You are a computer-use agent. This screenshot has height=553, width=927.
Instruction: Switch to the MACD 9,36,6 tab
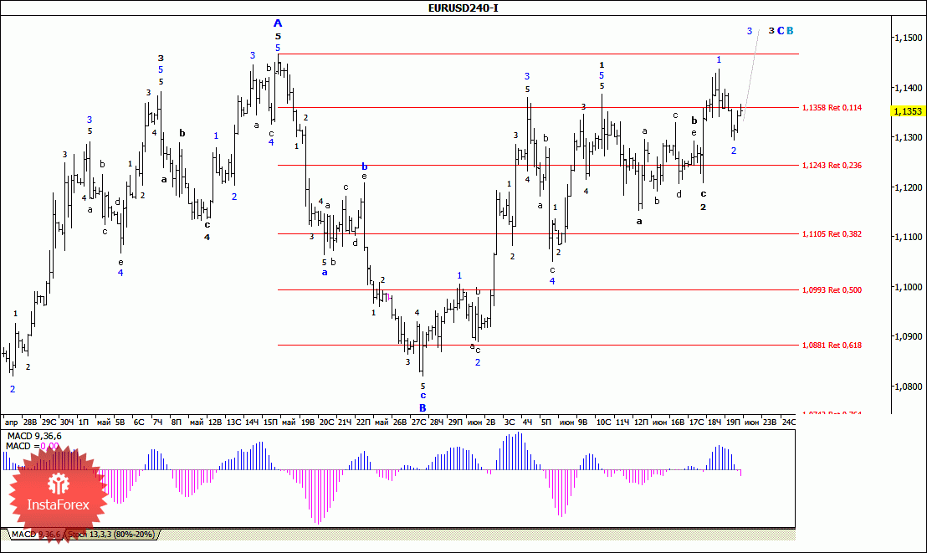(x=35, y=534)
